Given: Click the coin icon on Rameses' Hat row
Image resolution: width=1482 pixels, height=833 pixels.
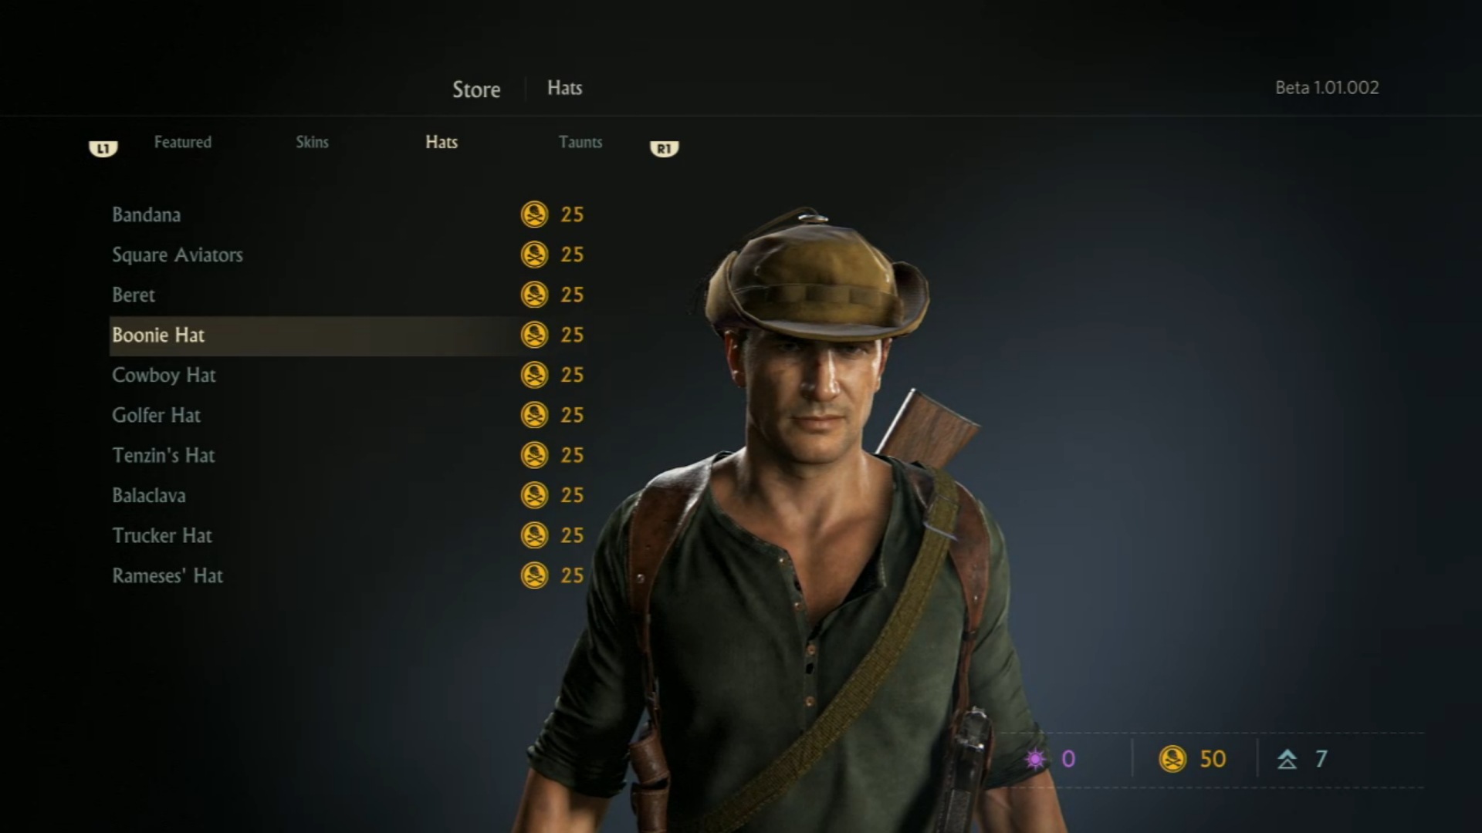Looking at the screenshot, I should pyautogui.click(x=534, y=575).
